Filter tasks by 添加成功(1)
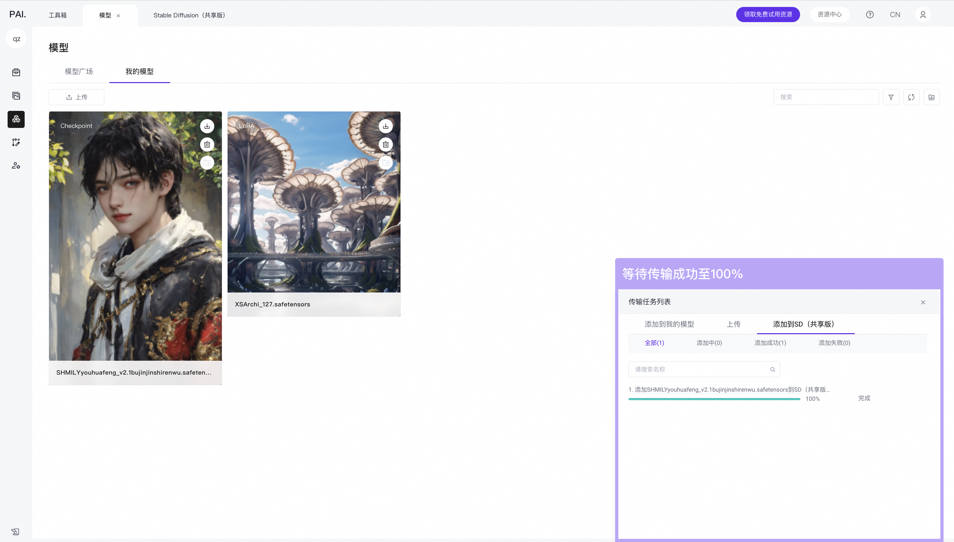The width and height of the screenshot is (954, 542). (770, 343)
